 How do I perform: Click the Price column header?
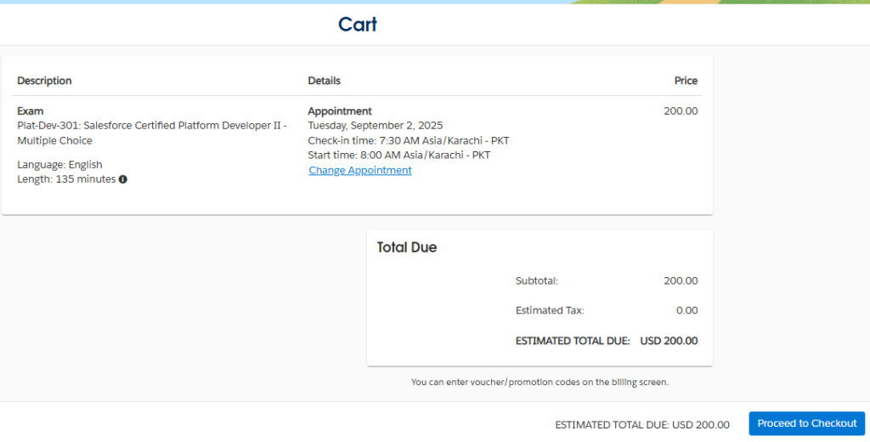(x=686, y=81)
